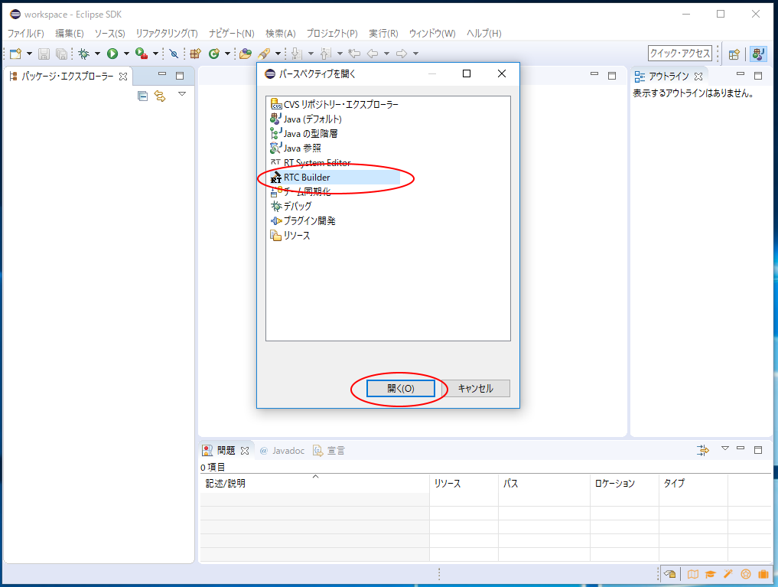This screenshot has width=778, height=587.
Task: Click the 開く(O) button
Action: pos(400,388)
